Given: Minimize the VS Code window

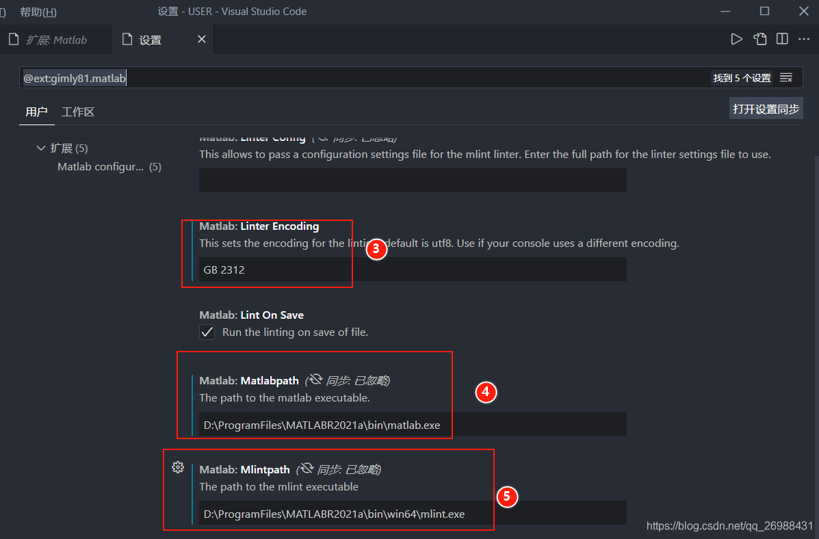Looking at the screenshot, I should (x=725, y=11).
